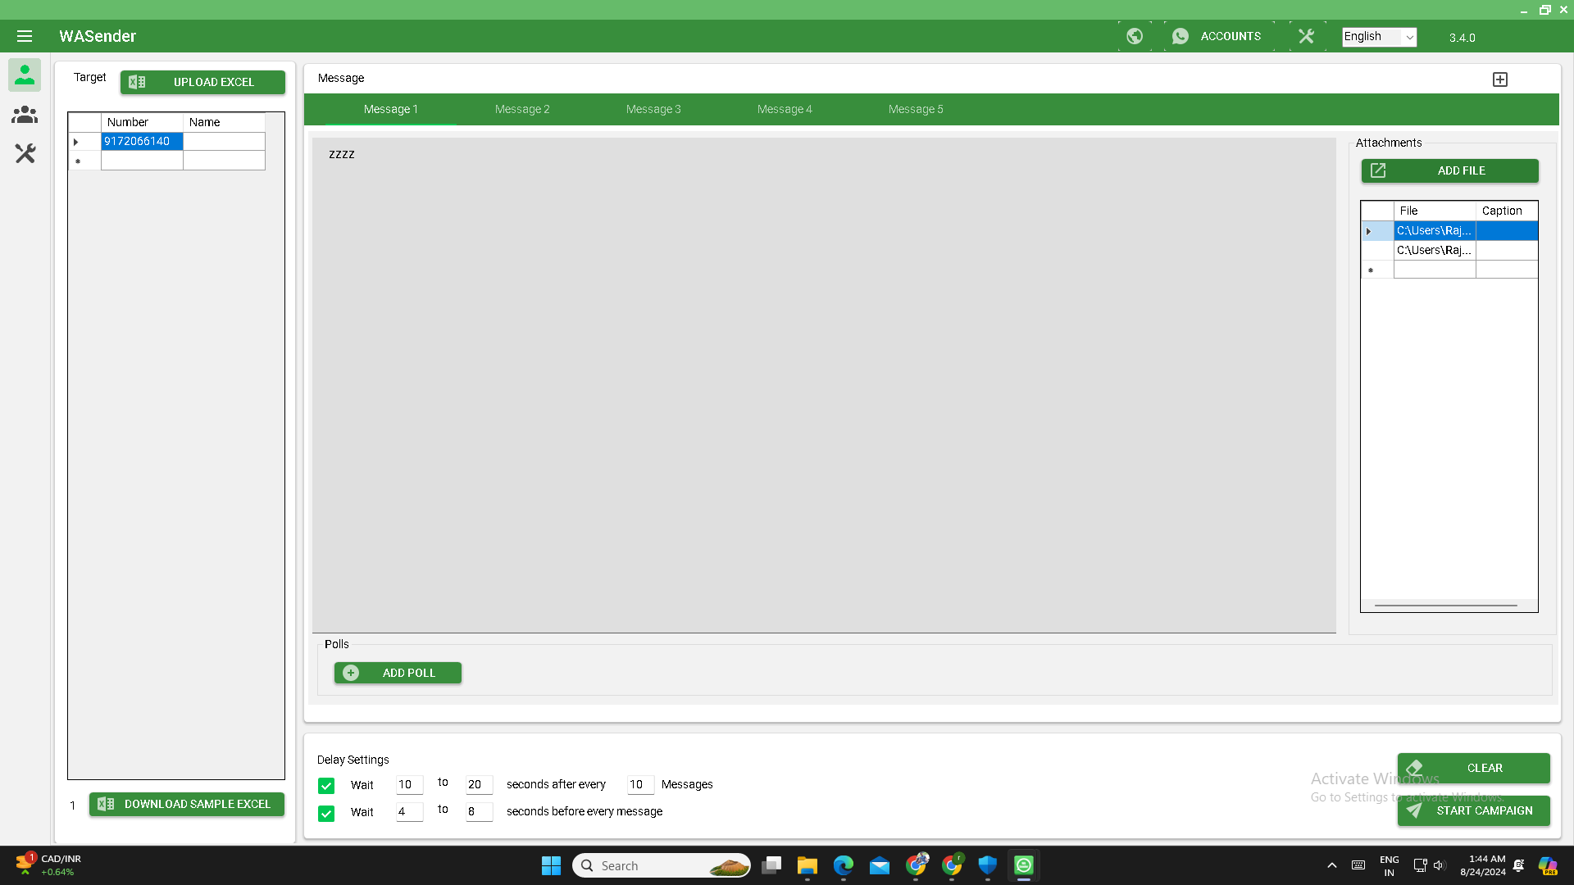The height and width of the screenshot is (885, 1574).
Task: Click the WhatsApp icon near Accounts
Action: point(1180,36)
